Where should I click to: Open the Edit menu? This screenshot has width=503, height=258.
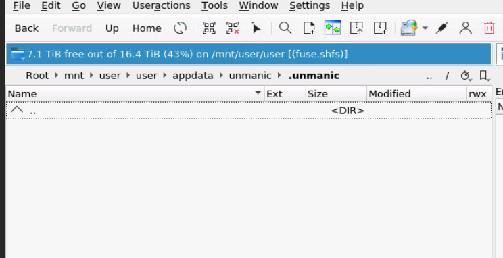(x=51, y=6)
